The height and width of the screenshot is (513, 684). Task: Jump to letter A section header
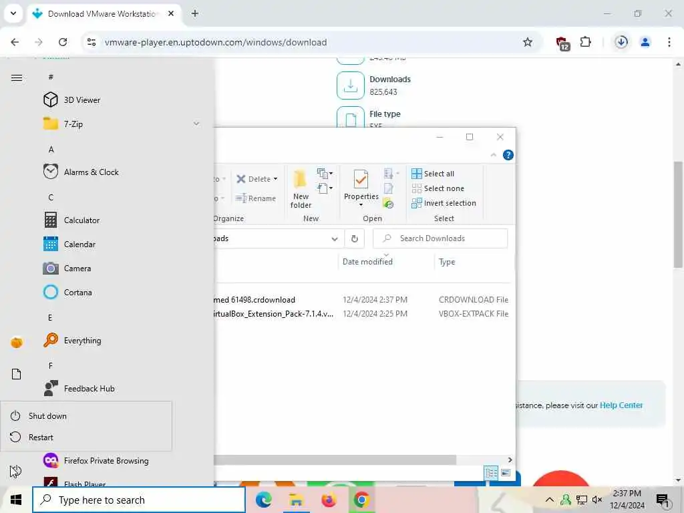click(51, 149)
